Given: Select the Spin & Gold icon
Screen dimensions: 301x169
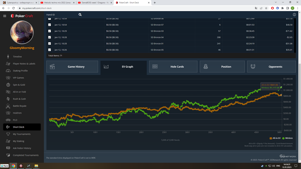Looking at the screenshot, I should click(8, 85).
